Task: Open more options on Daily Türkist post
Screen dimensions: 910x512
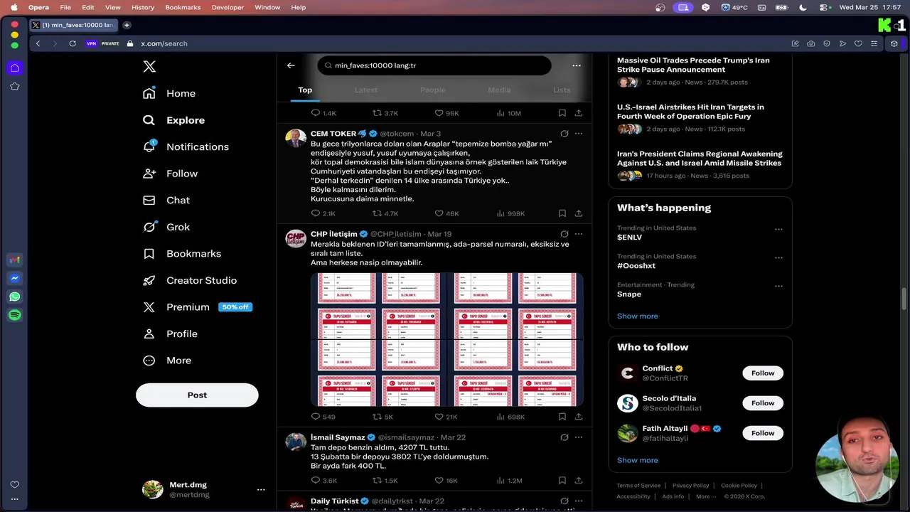Action: click(x=579, y=501)
